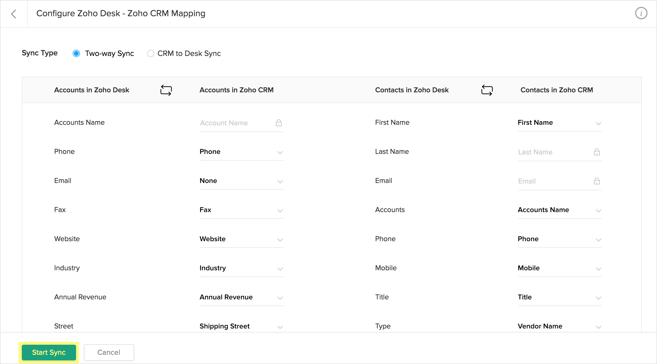Click lock icon on Last Name field
Image resolution: width=657 pixels, height=364 pixels.
(x=597, y=152)
